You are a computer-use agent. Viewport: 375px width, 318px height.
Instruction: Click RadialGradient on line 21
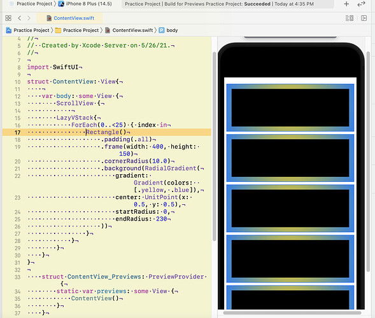coord(171,168)
